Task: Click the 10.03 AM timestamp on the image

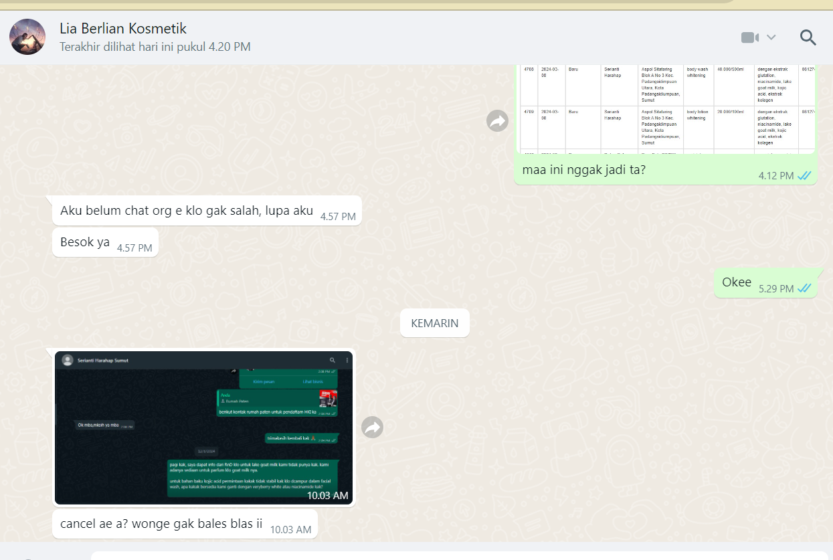Action: point(328,496)
